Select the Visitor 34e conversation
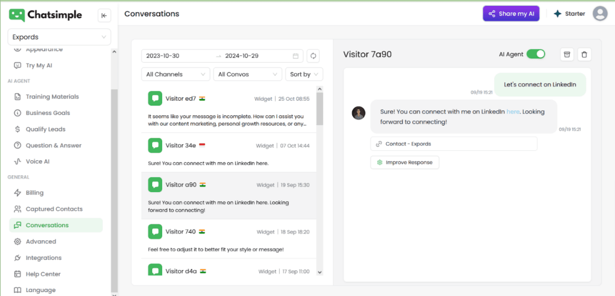 point(229,153)
